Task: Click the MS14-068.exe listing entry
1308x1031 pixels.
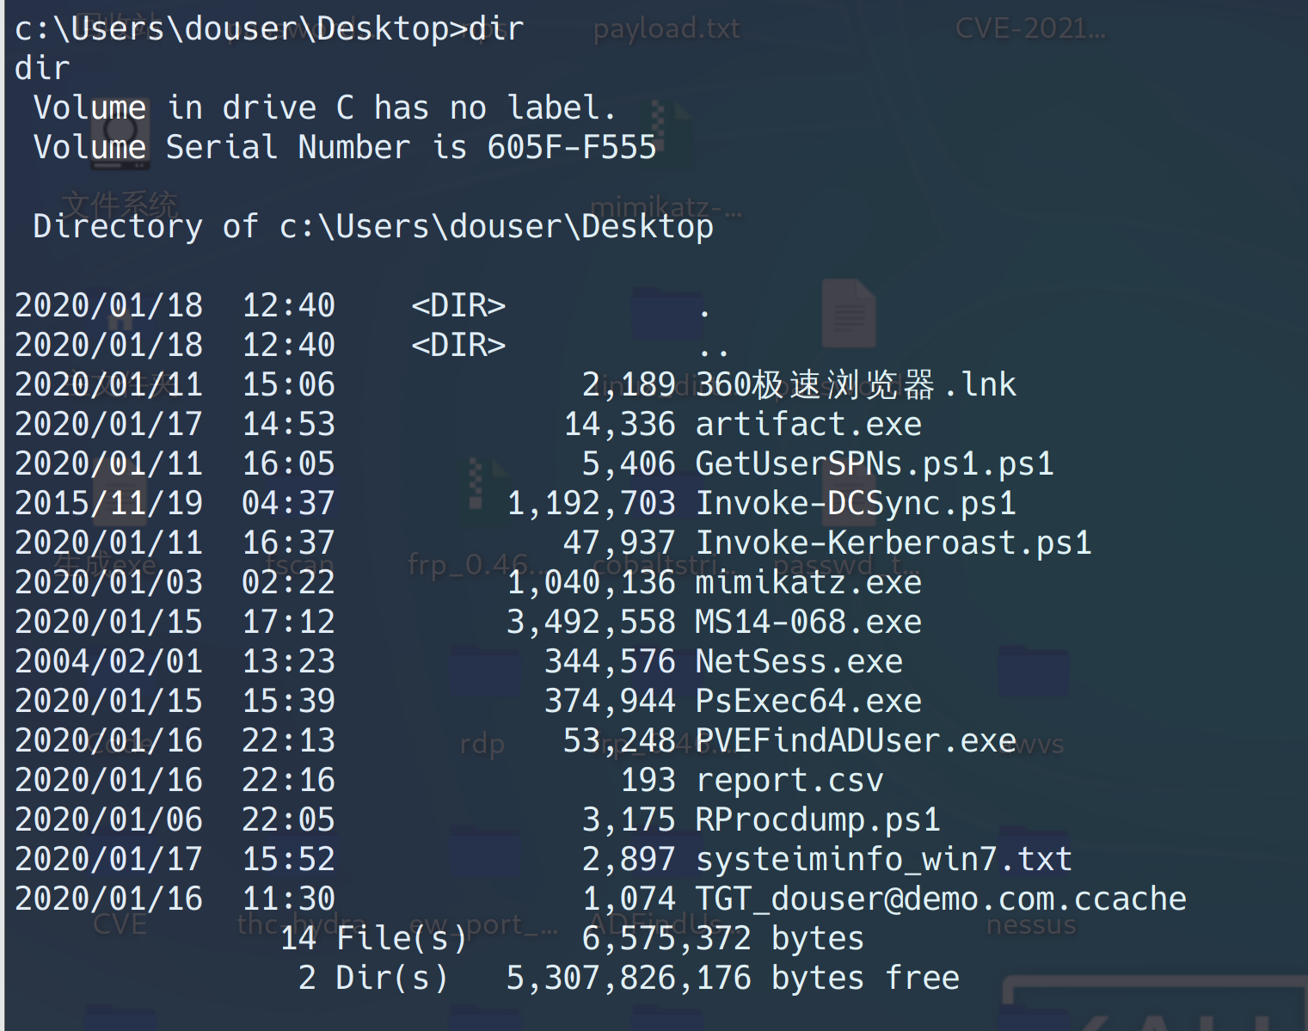Action: (808, 623)
